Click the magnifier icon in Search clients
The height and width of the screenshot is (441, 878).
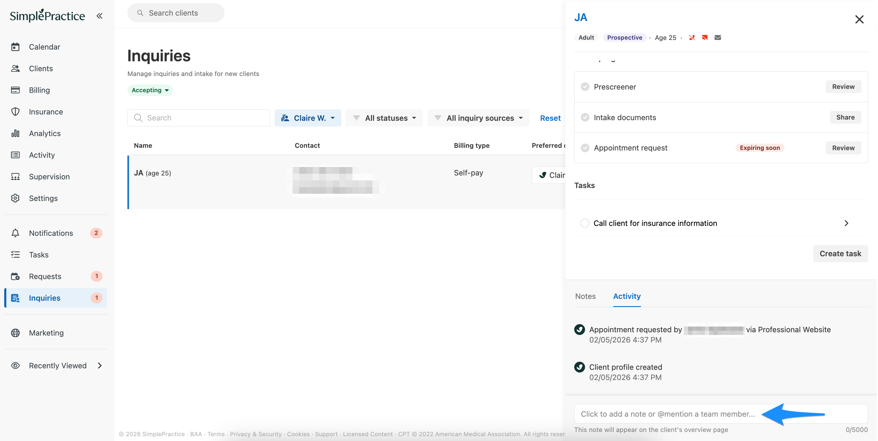click(x=140, y=13)
